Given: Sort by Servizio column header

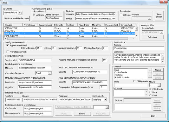Looking at the screenshot, I should 13,25.
